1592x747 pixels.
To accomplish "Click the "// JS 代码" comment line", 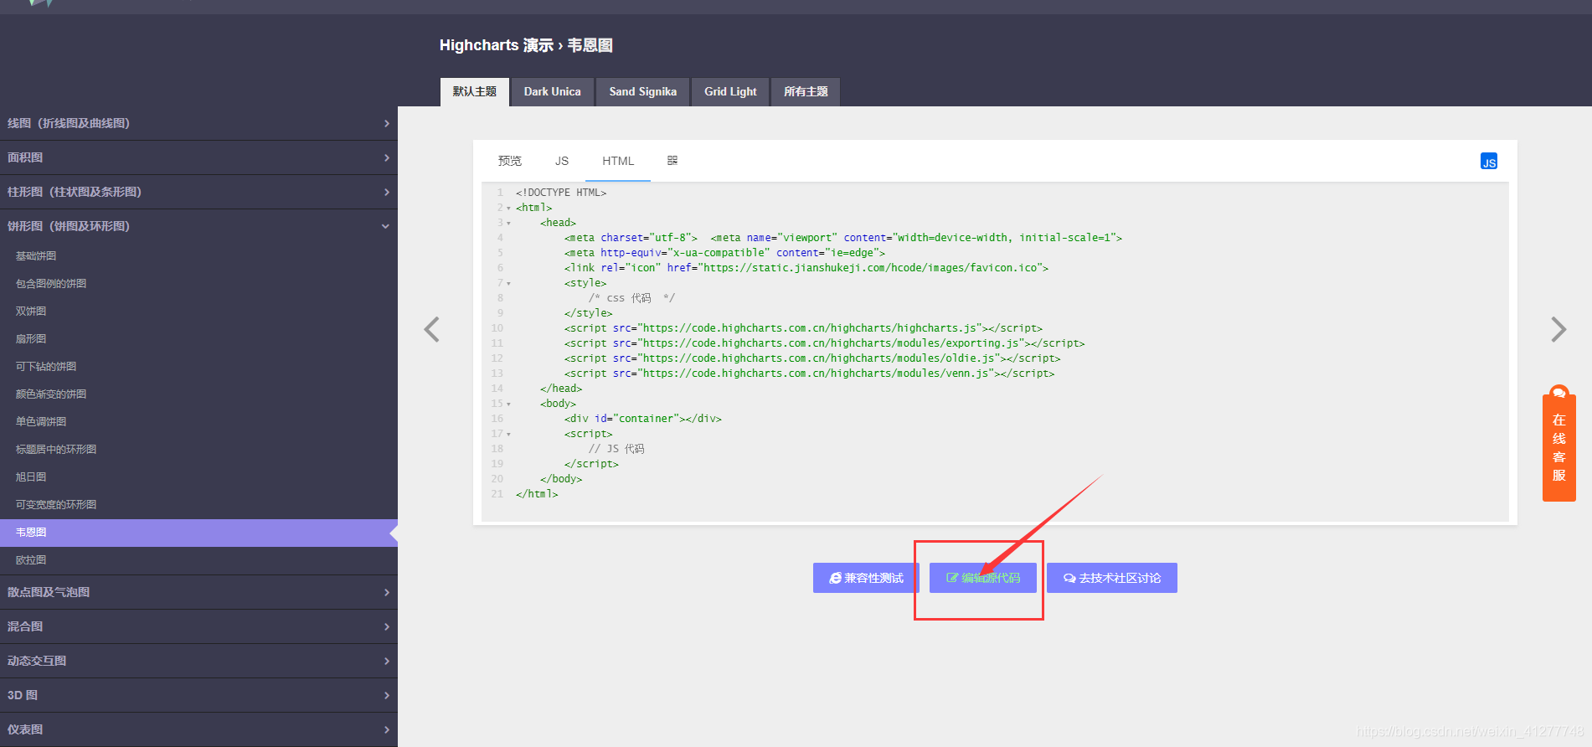I will tap(616, 449).
